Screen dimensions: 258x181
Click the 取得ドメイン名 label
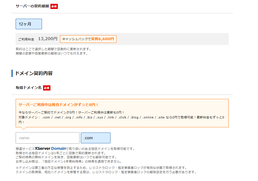coord(28,88)
